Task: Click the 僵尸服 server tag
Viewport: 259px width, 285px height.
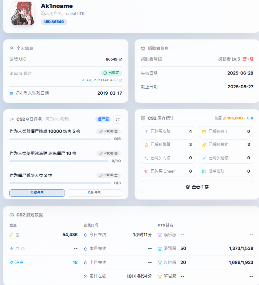Action: (x=103, y=119)
